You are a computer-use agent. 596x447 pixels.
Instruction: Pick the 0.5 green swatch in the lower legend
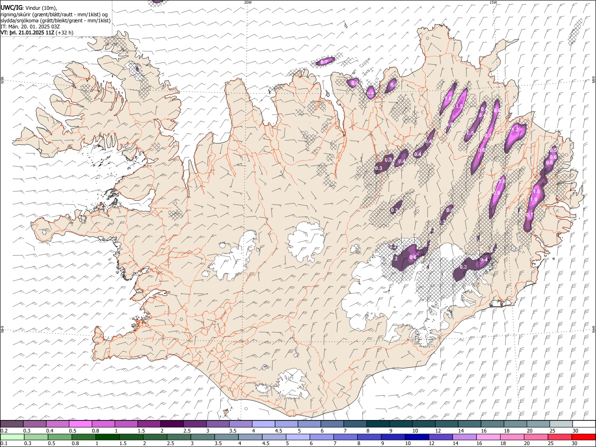pos(60,437)
